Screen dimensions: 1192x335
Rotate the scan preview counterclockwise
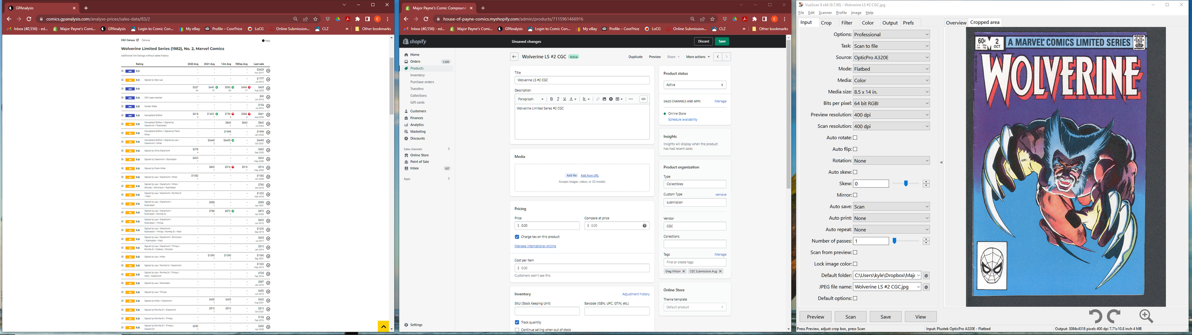pyautogui.click(x=1095, y=316)
